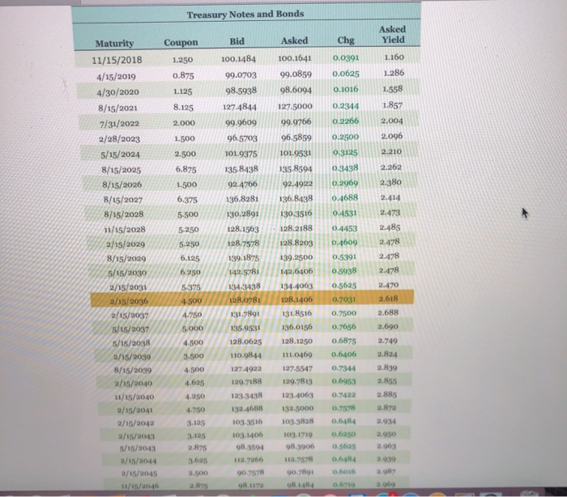The image size is (567, 497).
Task: Click the Treasury Notes and Bonds title
Action: pyautogui.click(x=245, y=15)
